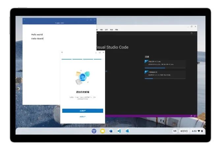Close the open editor tab in VS Code
Screen dimensions: 222x150
97,33
